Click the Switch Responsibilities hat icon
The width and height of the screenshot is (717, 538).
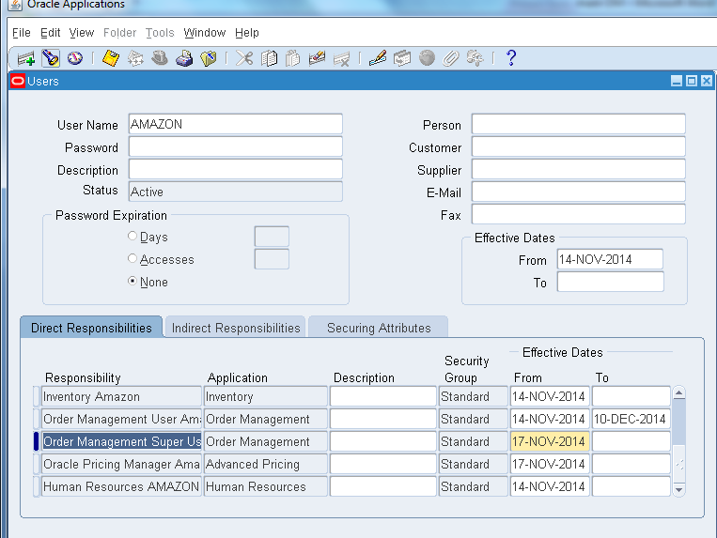(x=159, y=58)
